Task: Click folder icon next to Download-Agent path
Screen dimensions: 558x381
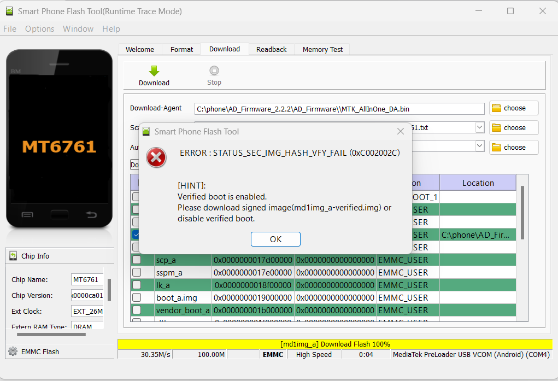Action: point(496,108)
